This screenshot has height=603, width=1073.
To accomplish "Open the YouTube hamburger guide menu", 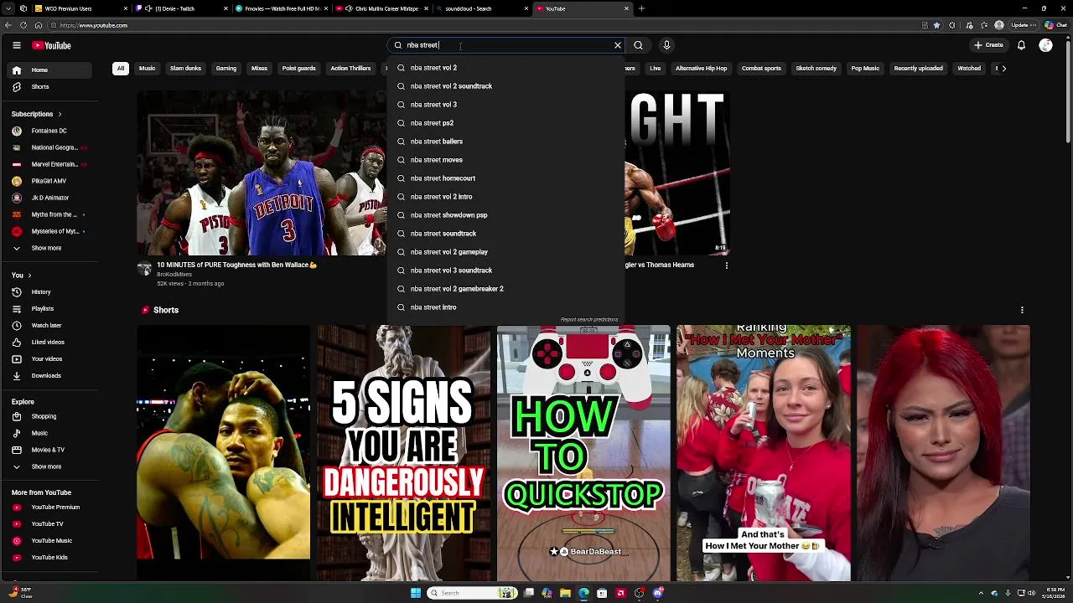I will pyautogui.click(x=16, y=45).
